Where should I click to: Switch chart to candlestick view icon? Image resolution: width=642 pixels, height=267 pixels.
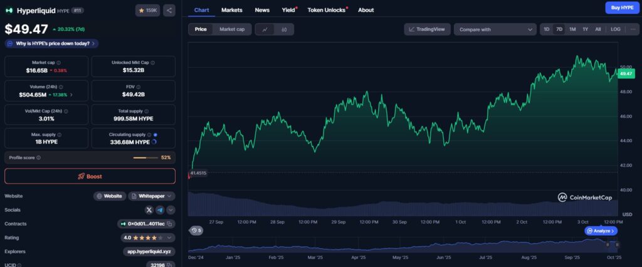click(x=284, y=29)
